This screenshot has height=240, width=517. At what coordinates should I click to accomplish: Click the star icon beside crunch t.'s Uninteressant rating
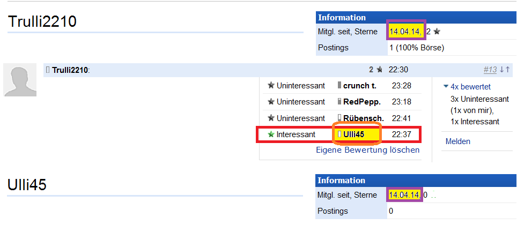pos(271,86)
